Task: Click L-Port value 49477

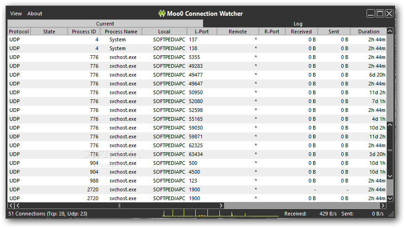Action: (195, 75)
